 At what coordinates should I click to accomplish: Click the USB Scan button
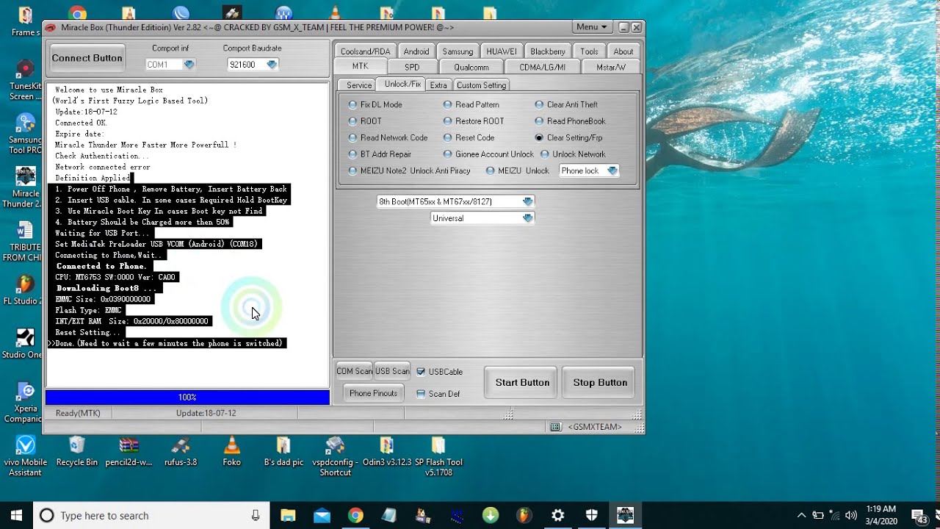392,371
